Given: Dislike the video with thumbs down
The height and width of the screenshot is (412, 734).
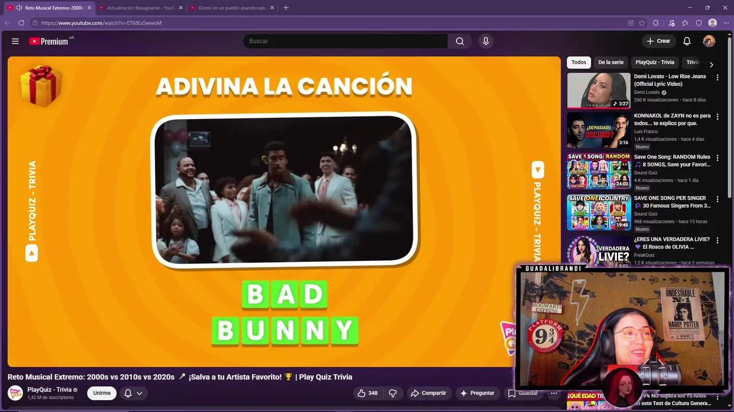Looking at the screenshot, I should [393, 393].
